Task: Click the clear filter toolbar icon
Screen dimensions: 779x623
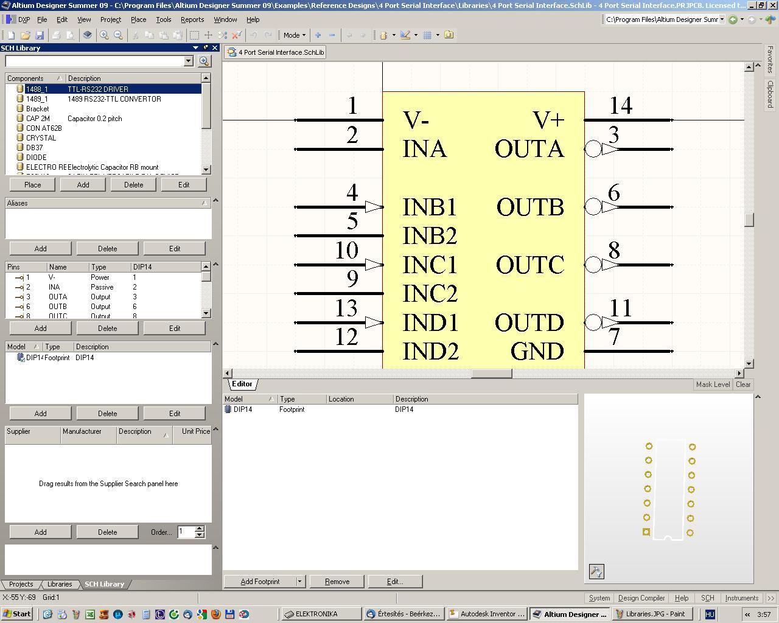Action: (x=237, y=35)
